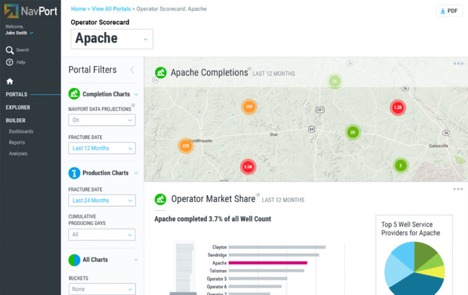This screenshot has width=468, height=295.
Task: Open the Last 24 Months fracture date dropdown
Action: coord(102,200)
